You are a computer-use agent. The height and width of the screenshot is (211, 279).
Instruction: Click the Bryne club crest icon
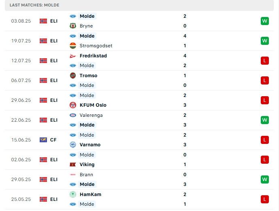pos(73,26)
